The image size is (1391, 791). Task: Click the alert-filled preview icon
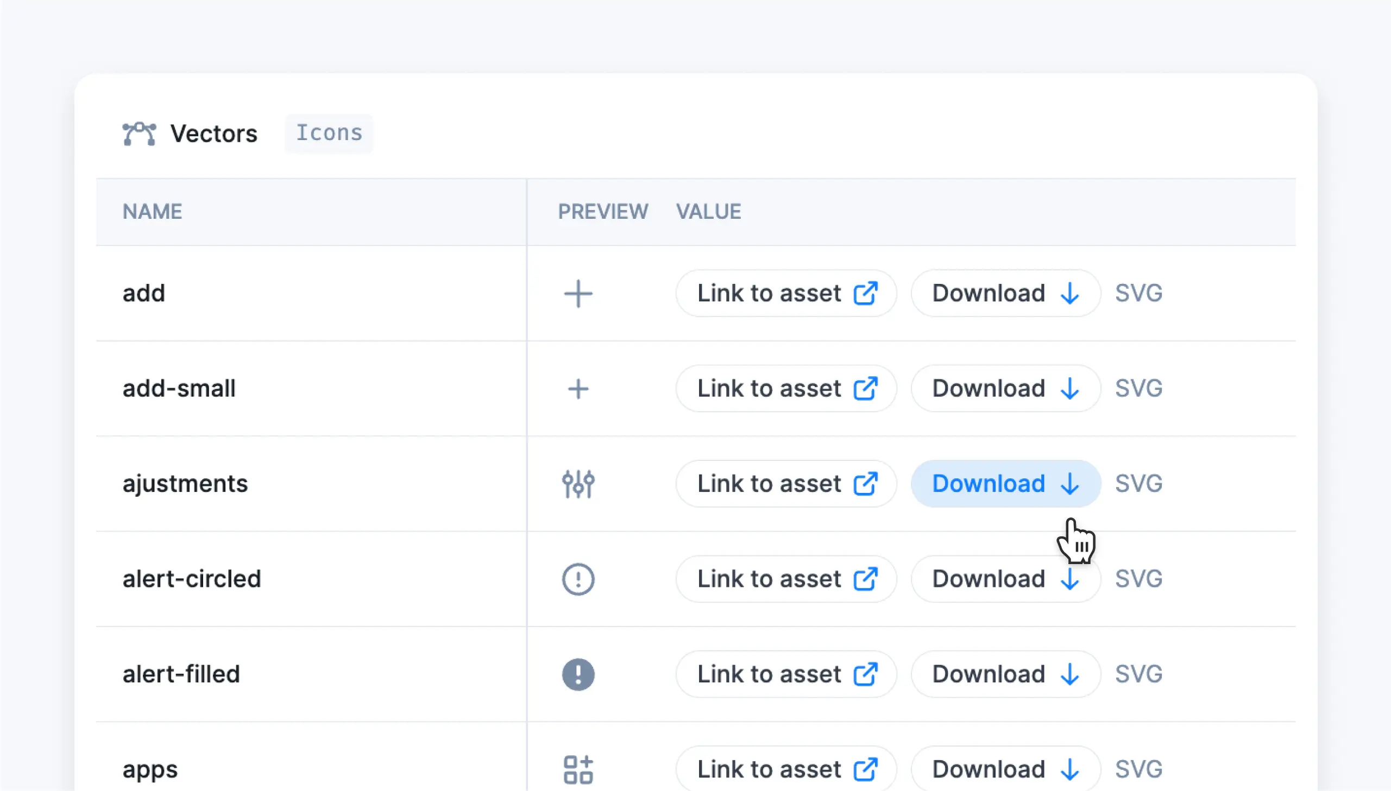(577, 674)
